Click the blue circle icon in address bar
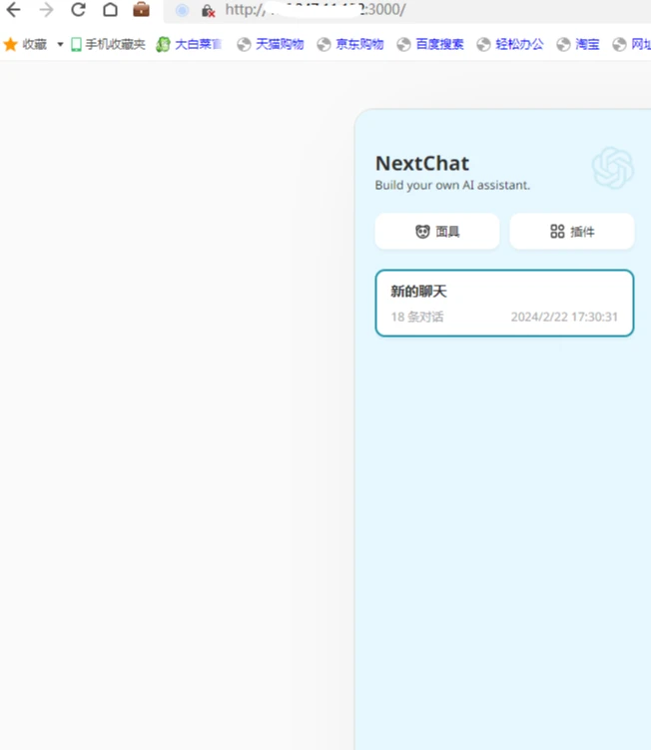 coord(182,10)
